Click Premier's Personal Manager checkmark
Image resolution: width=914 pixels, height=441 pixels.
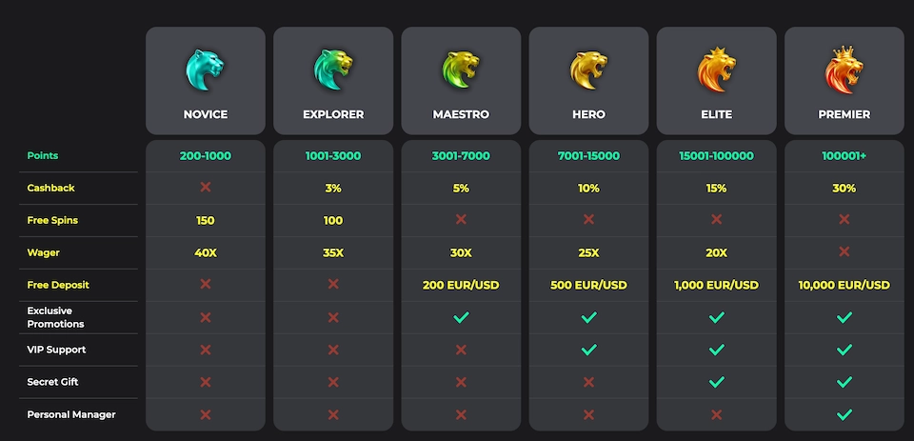(x=844, y=414)
